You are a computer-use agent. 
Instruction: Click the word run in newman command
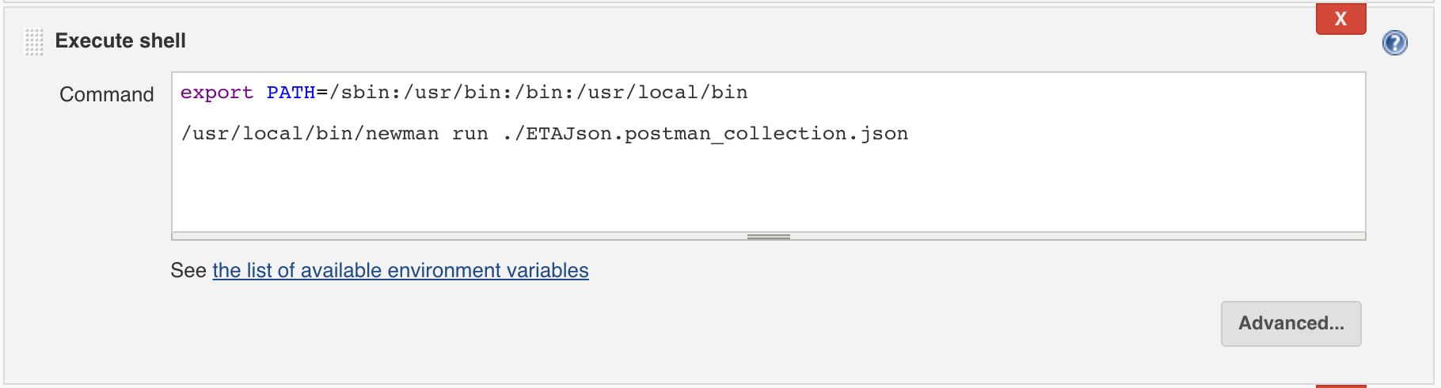[x=470, y=134]
